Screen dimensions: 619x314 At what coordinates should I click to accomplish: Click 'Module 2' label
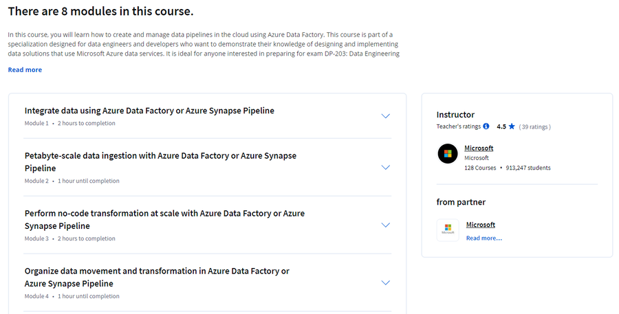coord(36,181)
